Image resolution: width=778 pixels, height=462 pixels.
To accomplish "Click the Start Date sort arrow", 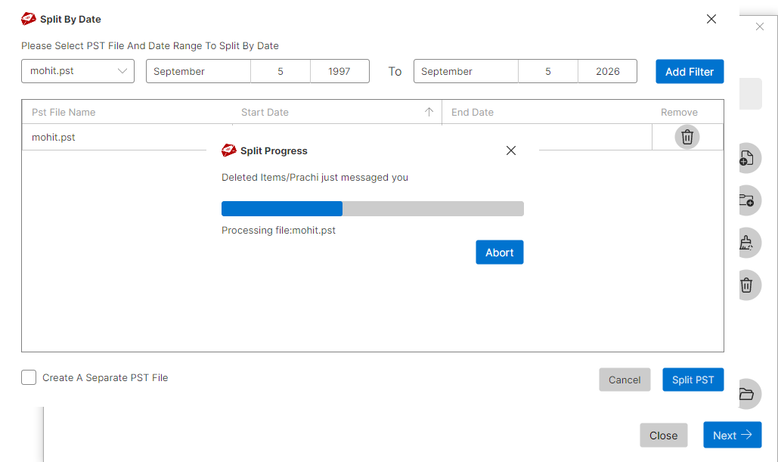I will 429,112.
